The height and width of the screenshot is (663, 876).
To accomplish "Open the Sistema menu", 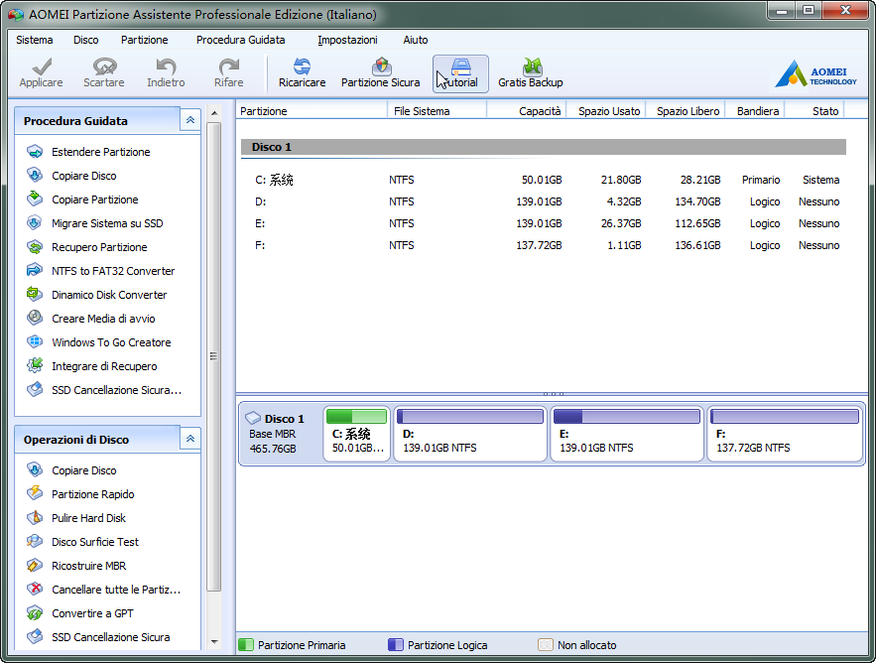I will (35, 40).
